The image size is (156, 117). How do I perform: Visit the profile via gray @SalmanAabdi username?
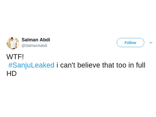(34, 45)
